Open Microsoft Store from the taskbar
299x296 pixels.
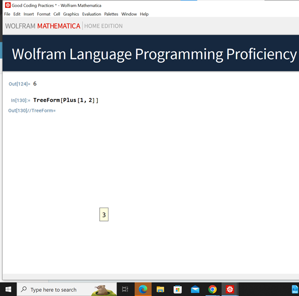tap(178, 290)
